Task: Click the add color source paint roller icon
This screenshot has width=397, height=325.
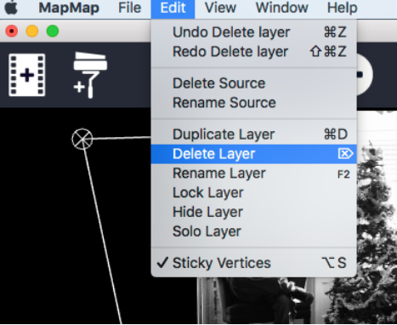Action: 90,75
